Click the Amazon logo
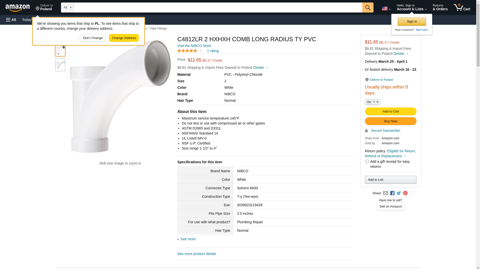Image resolution: width=480 pixels, height=270 pixels. click(17, 8)
